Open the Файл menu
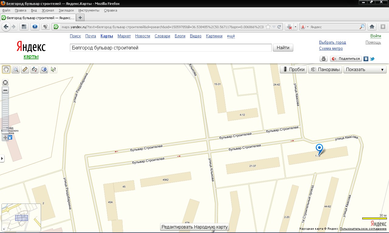The height and width of the screenshot is (233, 389). coord(6,10)
